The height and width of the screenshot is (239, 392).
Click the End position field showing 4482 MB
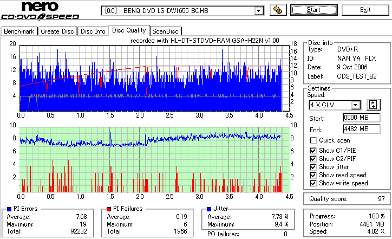[x=362, y=129]
